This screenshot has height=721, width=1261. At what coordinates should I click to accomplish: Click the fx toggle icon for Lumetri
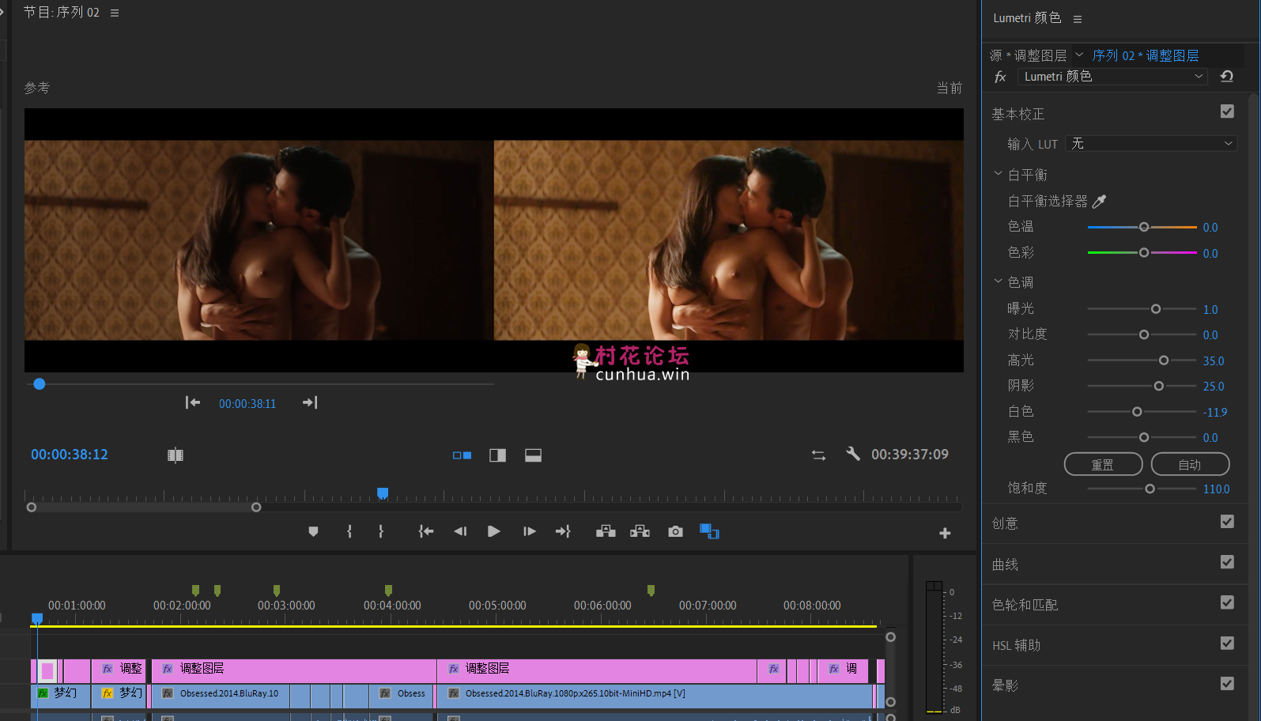(x=1000, y=77)
